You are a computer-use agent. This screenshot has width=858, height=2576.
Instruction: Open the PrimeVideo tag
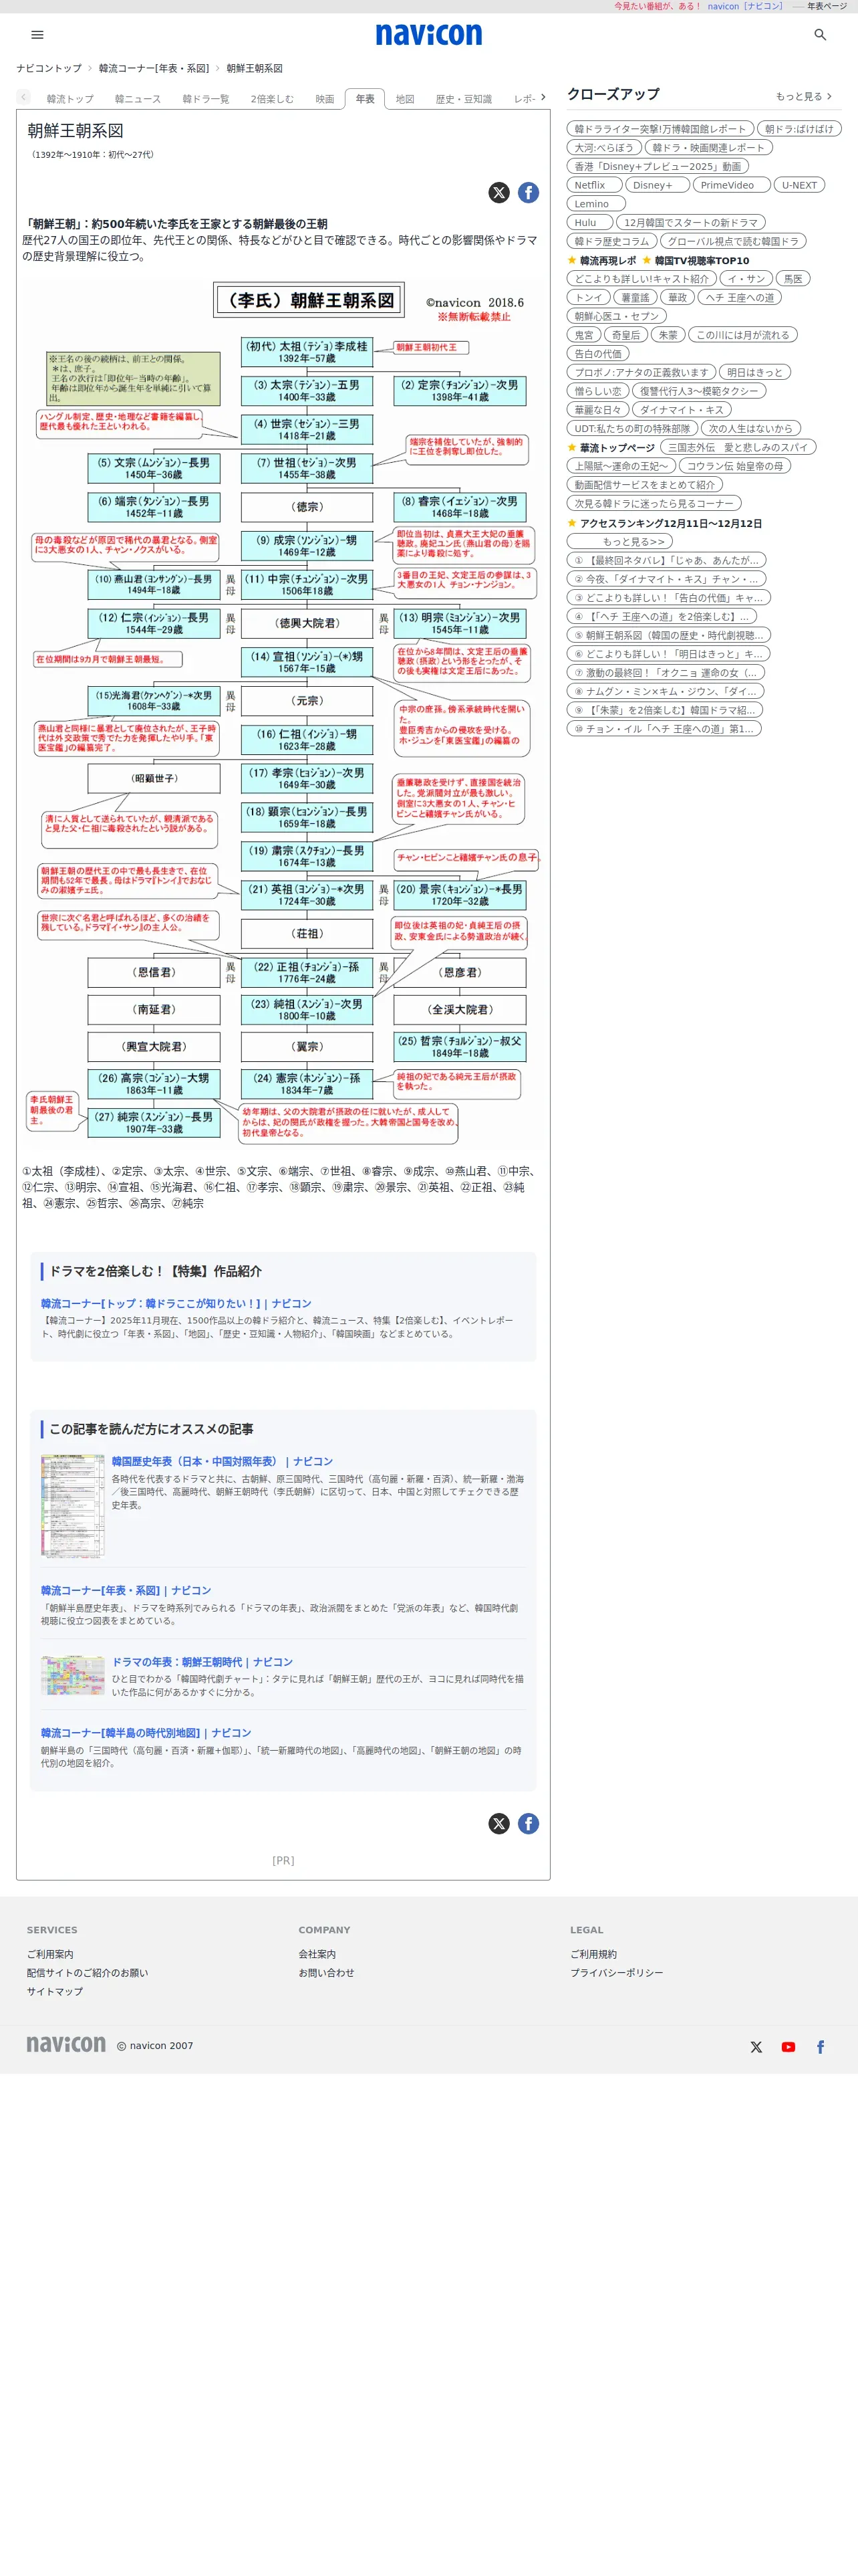tap(731, 185)
